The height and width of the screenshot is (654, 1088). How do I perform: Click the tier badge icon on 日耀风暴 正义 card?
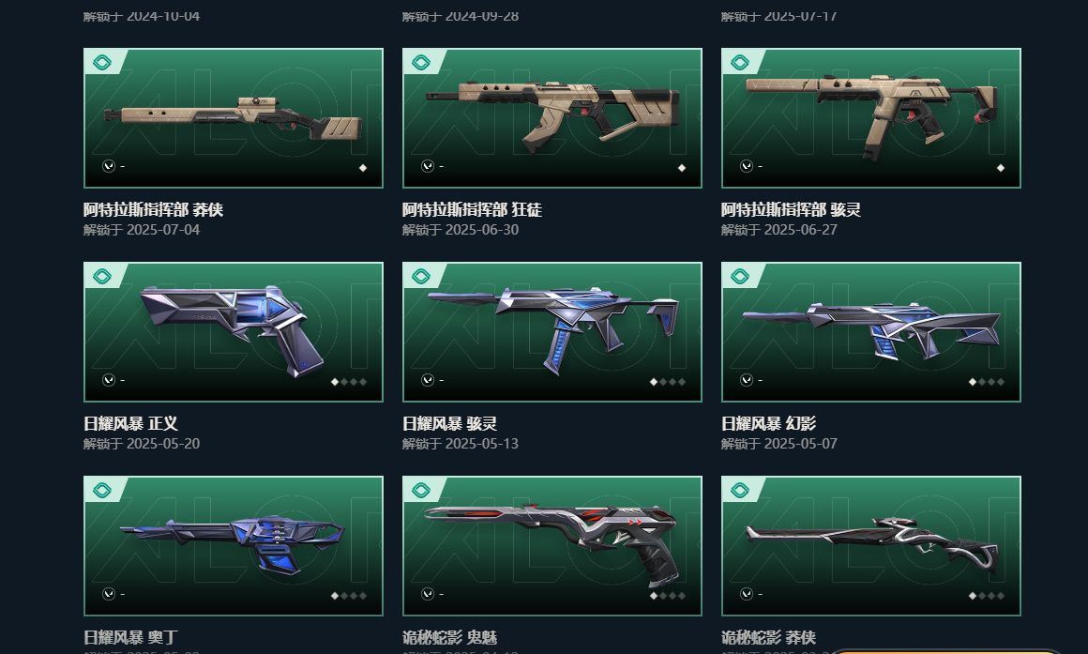tap(102, 276)
